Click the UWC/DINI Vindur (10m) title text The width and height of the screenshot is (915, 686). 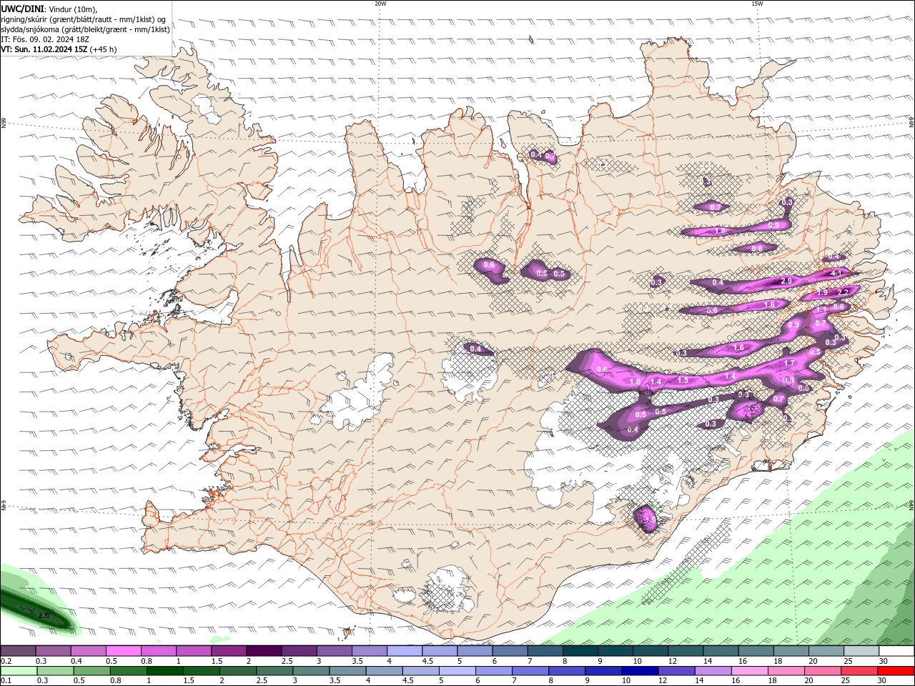point(50,9)
